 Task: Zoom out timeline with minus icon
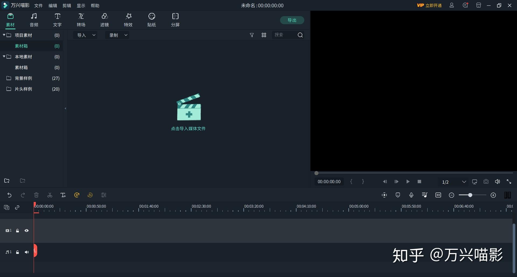[452, 195]
